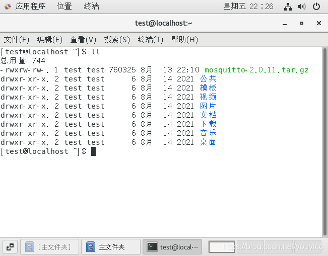The width and height of the screenshot is (328, 256).
Task: Click the 音乐 directory name
Action: pyautogui.click(x=208, y=133)
